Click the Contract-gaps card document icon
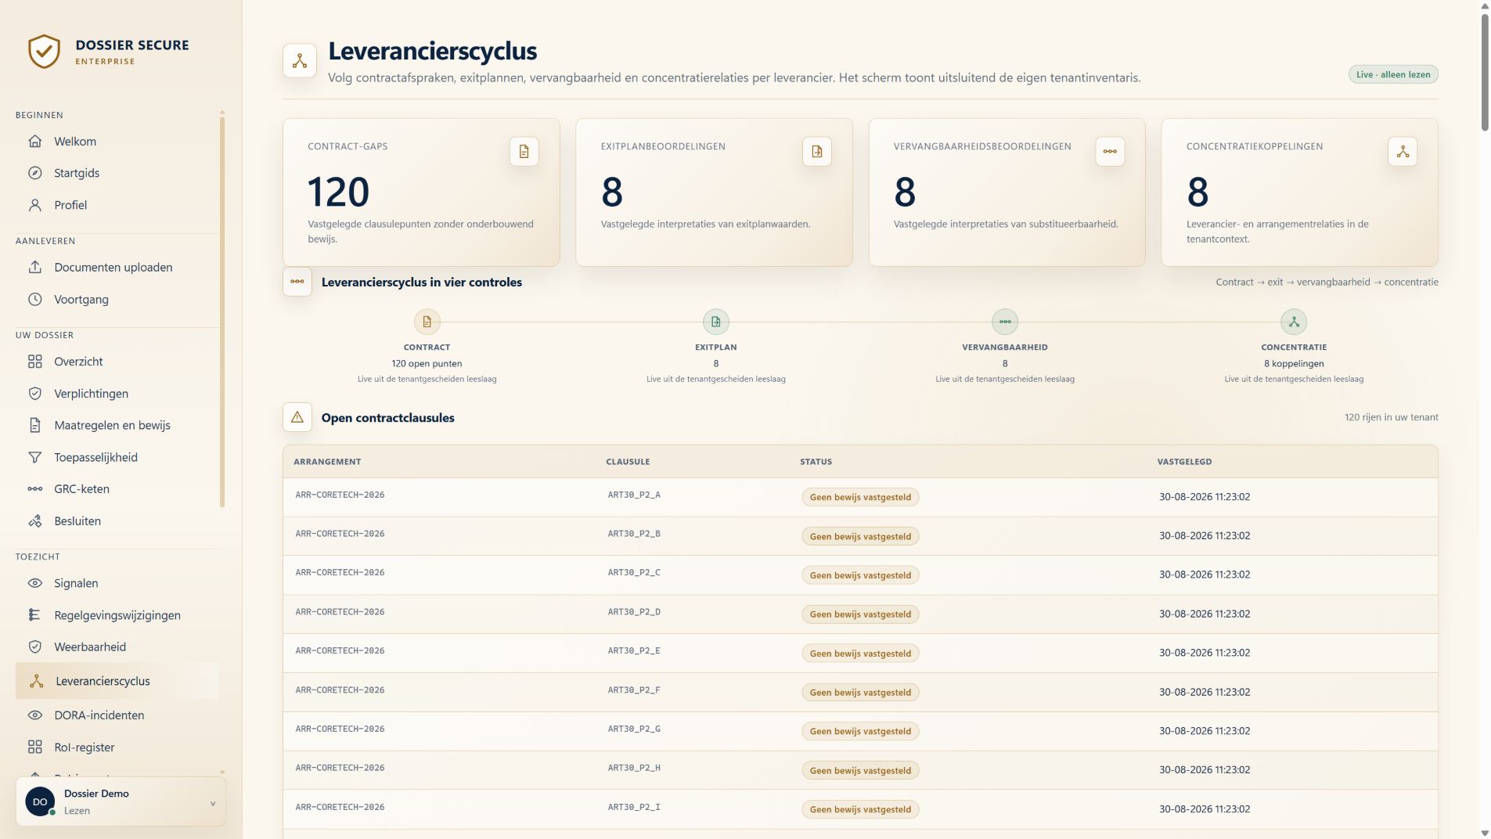The image size is (1491, 839). 524,152
